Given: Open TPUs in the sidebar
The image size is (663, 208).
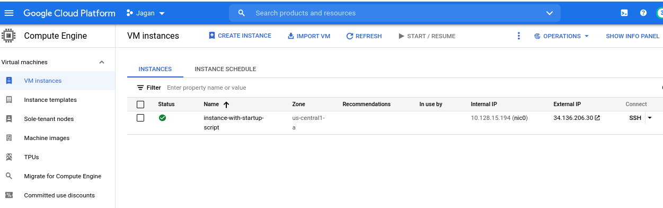Looking at the screenshot, I should point(32,157).
